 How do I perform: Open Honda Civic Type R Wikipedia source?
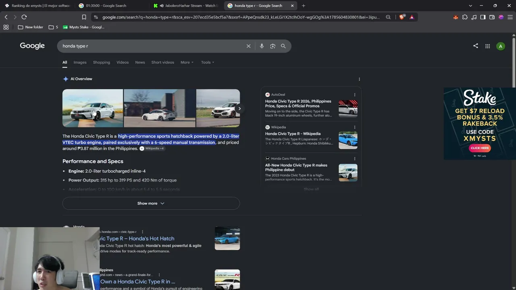pyautogui.click(x=293, y=134)
